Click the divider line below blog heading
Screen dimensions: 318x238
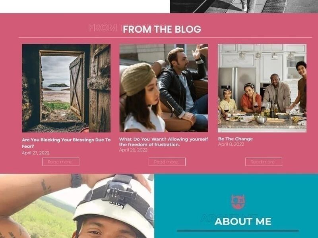click(x=165, y=38)
